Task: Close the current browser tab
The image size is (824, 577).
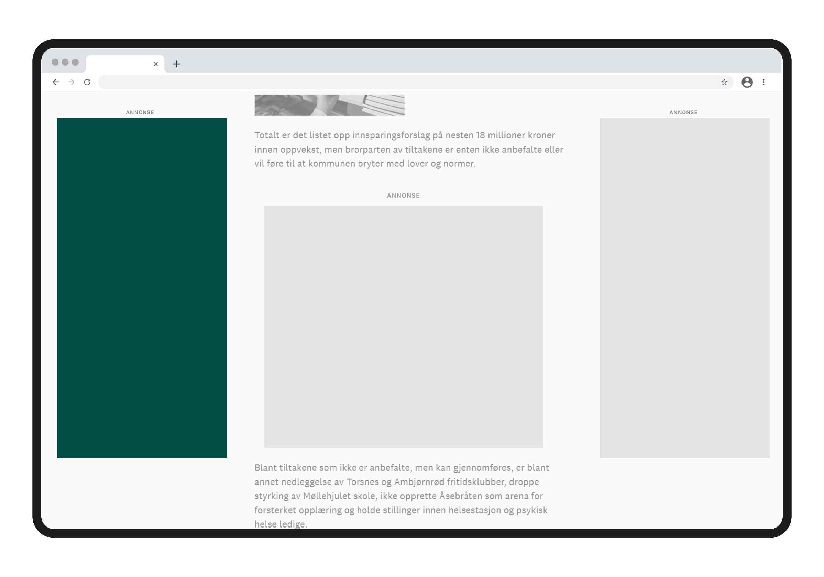Action: pyautogui.click(x=155, y=64)
